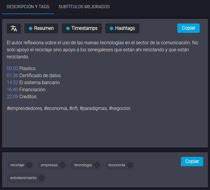
Task: Jump to timestamp 01:36
Action: click(x=12, y=76)
